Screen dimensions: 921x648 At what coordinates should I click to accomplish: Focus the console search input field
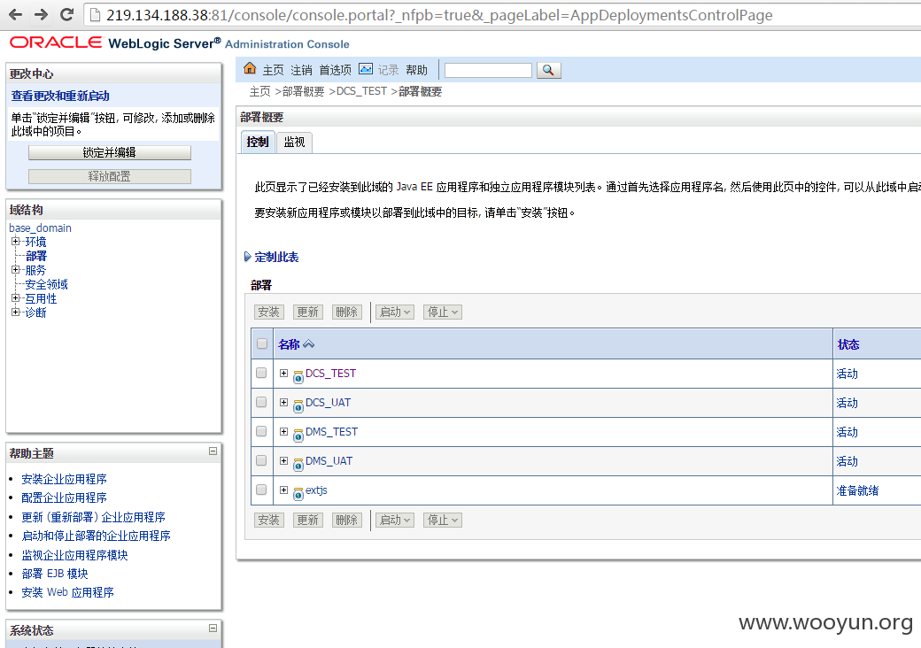(x=488, y=71)
